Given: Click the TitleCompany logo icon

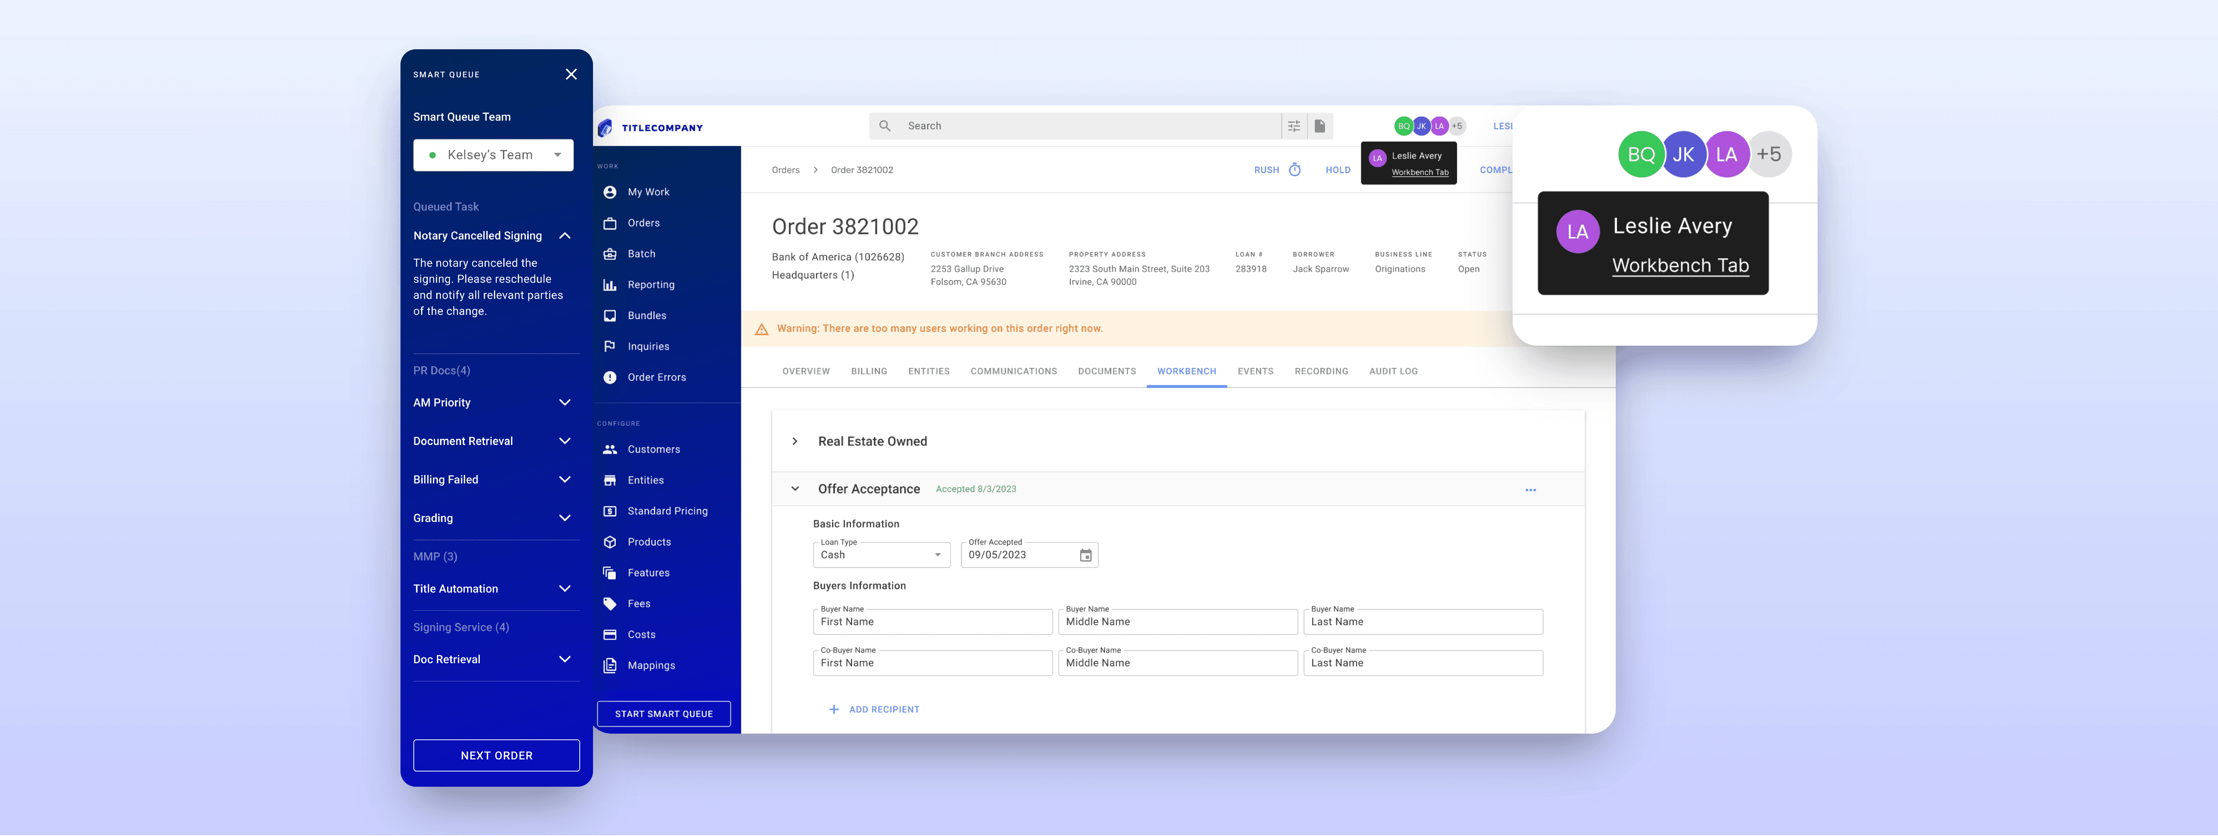Looking at the screenshot, I should pyautogui.click(x=605, y=127).
